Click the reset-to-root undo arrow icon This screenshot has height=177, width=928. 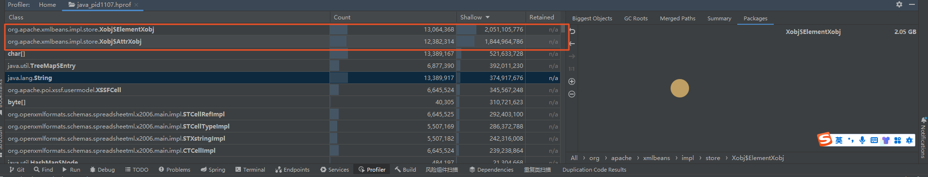pyautogui.click(x=572, y=31)
